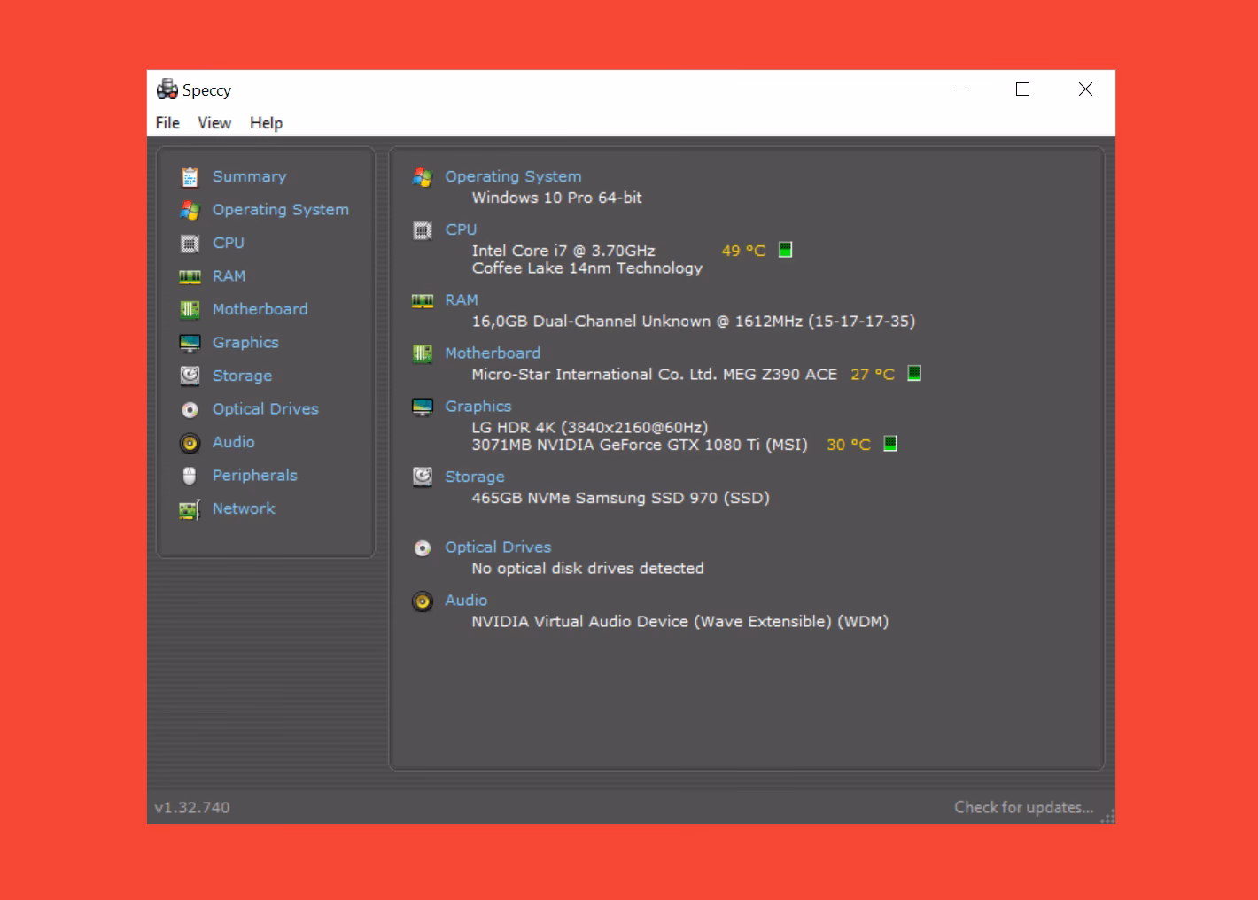Click the Optical Drives heading link in main panel

point(498,547)
